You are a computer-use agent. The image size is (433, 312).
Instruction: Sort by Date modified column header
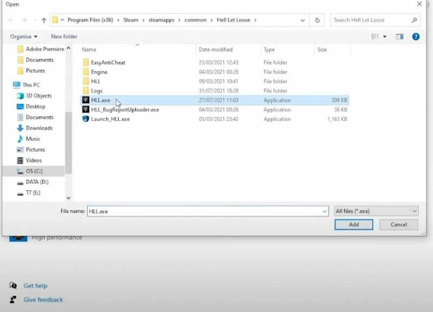[x=215, y=50]
